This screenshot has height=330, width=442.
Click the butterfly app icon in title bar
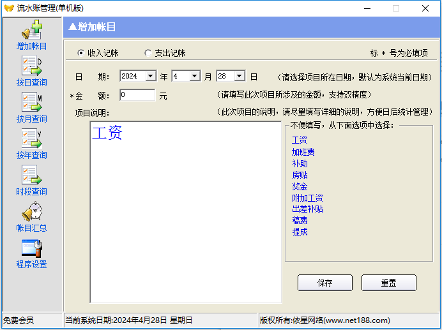tap(9, 8)
